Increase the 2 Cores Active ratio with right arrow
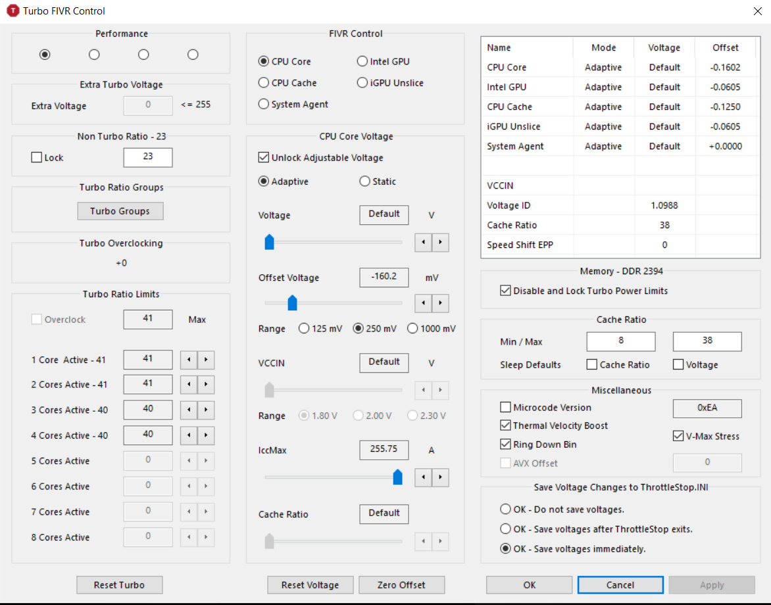Image resolution: width=771 pixels, height=605 pixels. [x=206, y=384]
